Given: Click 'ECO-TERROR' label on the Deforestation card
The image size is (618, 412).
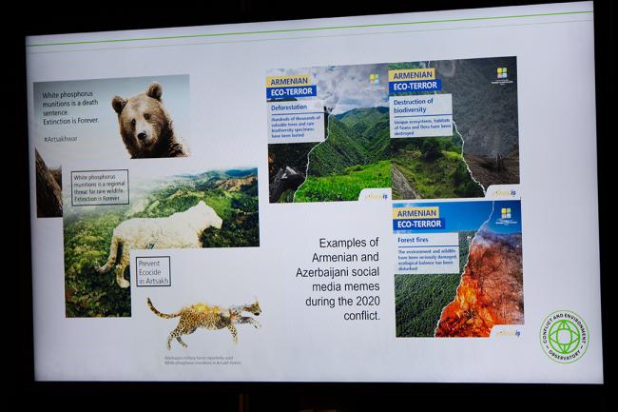Looking at the screenshot, I should point(291,92).
